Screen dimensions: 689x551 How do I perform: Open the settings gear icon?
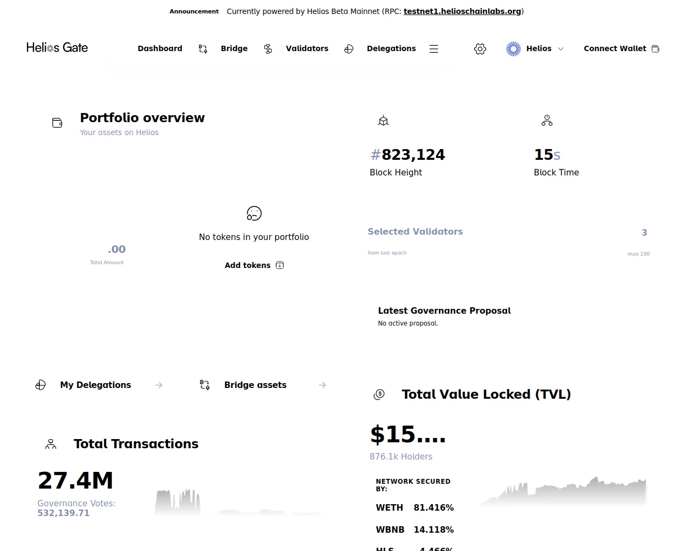tap(480, 49)
